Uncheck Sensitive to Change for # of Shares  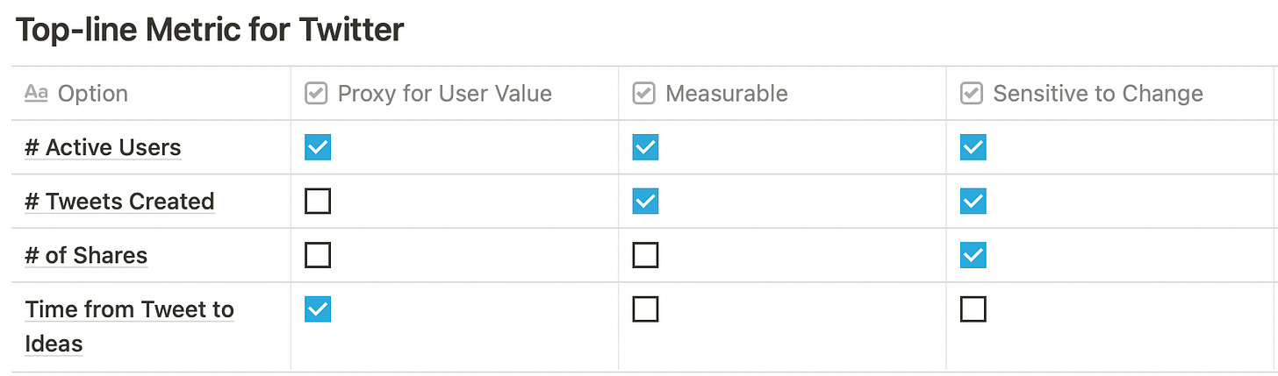point(973,255)
